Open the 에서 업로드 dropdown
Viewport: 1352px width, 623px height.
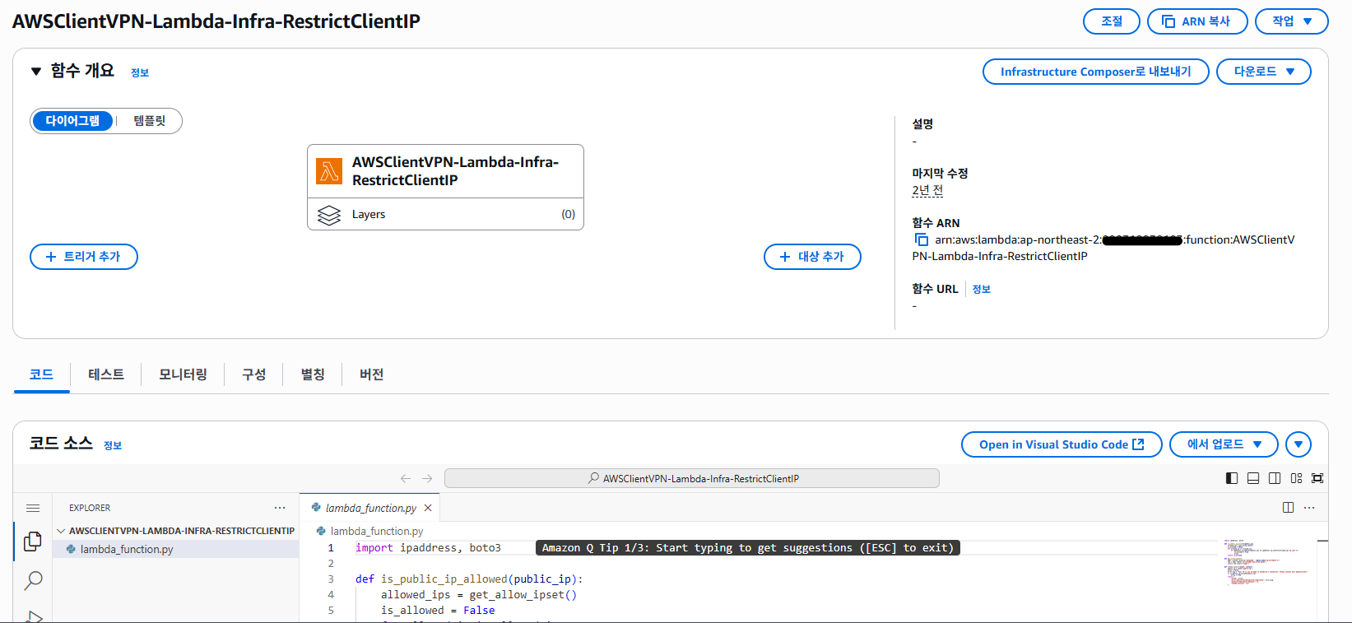tap(1224, 444)
